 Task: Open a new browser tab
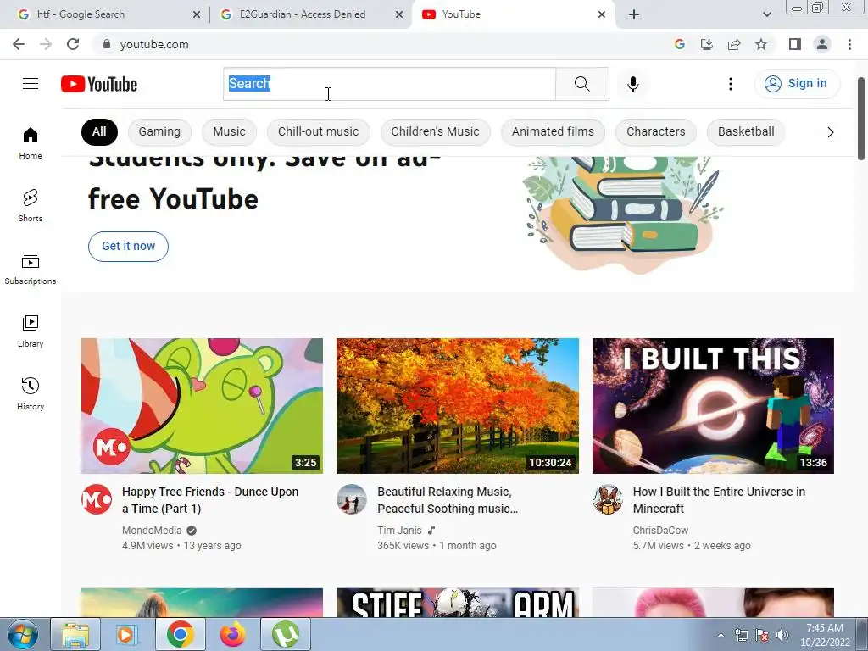634,14
